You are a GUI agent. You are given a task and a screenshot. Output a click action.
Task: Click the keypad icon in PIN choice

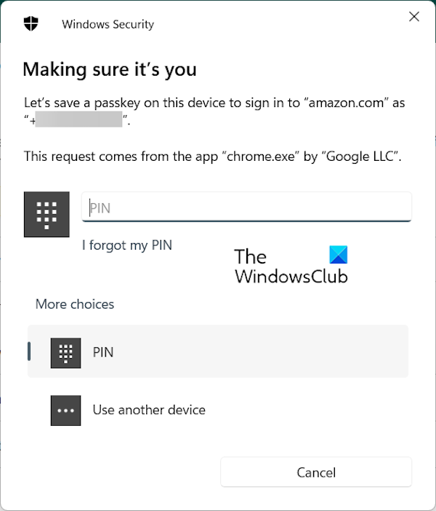(x=65, y=352)
